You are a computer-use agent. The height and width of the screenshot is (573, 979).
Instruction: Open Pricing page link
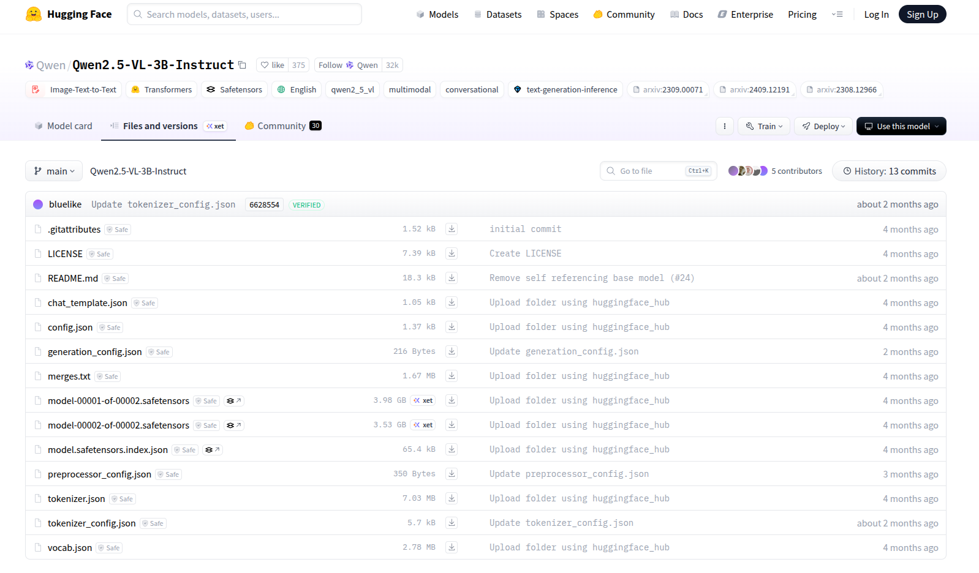802,14
